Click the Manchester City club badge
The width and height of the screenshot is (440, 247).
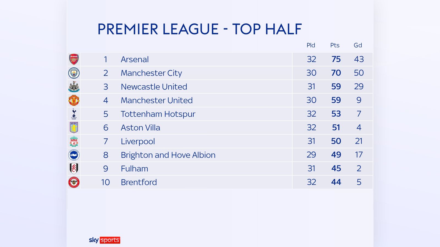(x=74, y=73)
